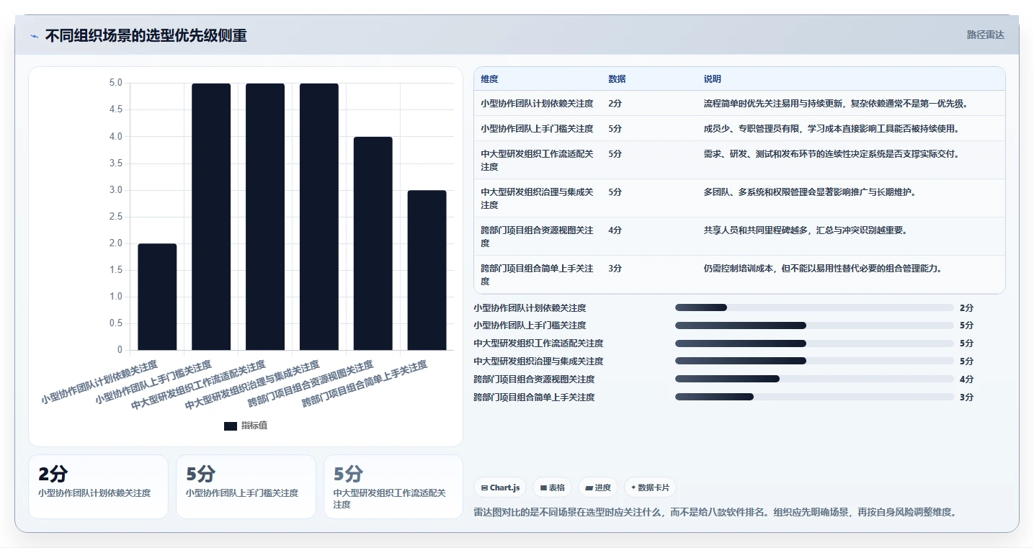Click the 5.0 tick on the chart y-axis

tap(115, 83)
